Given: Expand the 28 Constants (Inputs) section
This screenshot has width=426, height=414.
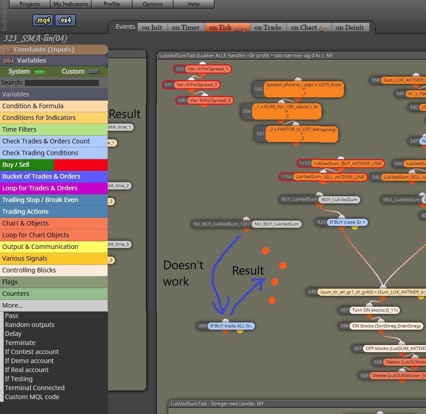Looking at the screenshot, I should pos(54,50).
